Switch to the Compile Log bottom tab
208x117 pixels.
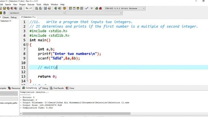click(x=30, y=88)
